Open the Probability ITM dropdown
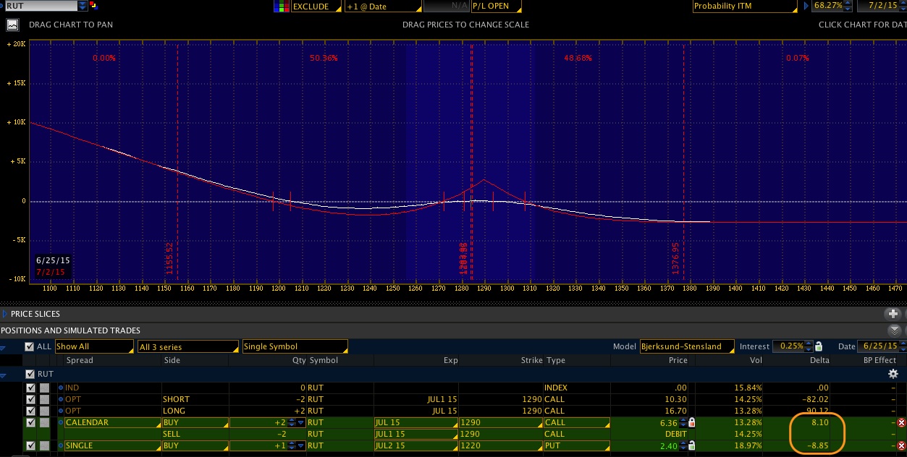The image size is (907, 457). 744,7
